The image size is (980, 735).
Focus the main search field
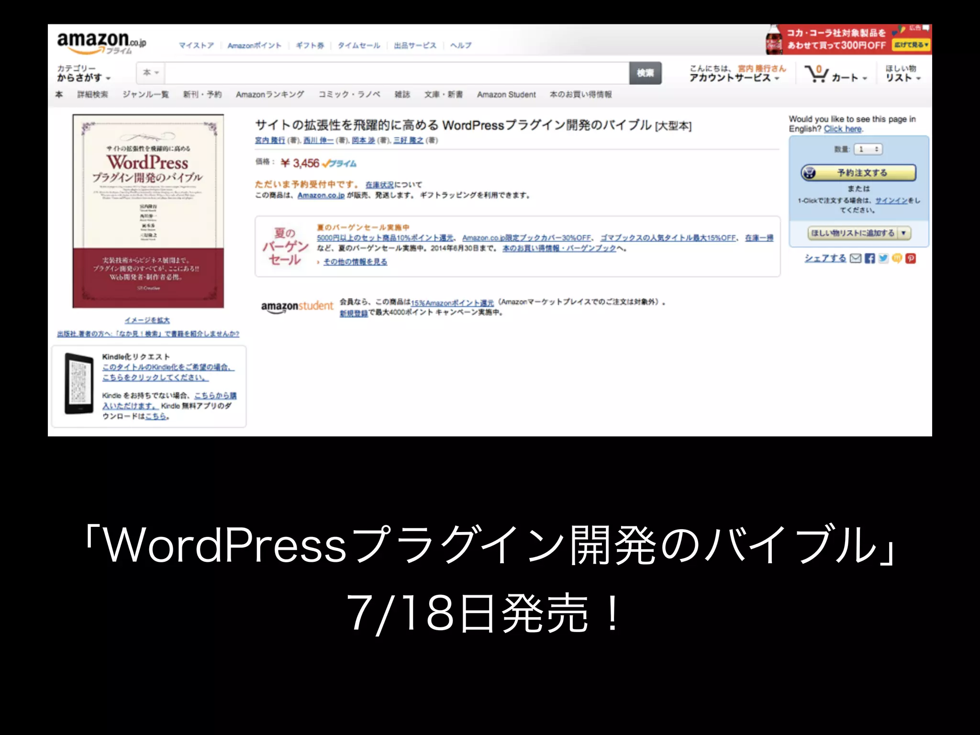pyautogui.click(x=397, y=73)
